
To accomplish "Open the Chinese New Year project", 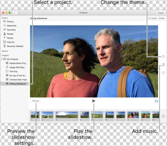I will pyautogui.click(x=17, y=80).
